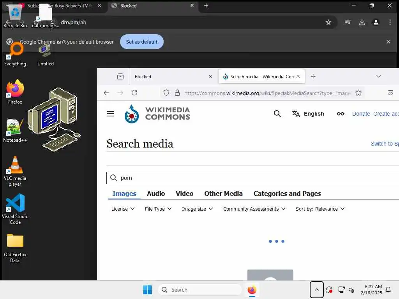Image resolution: width=399 pixels, height=299 pixels.
Task: Open a new Firefox tab
Action: click(313, 77)
